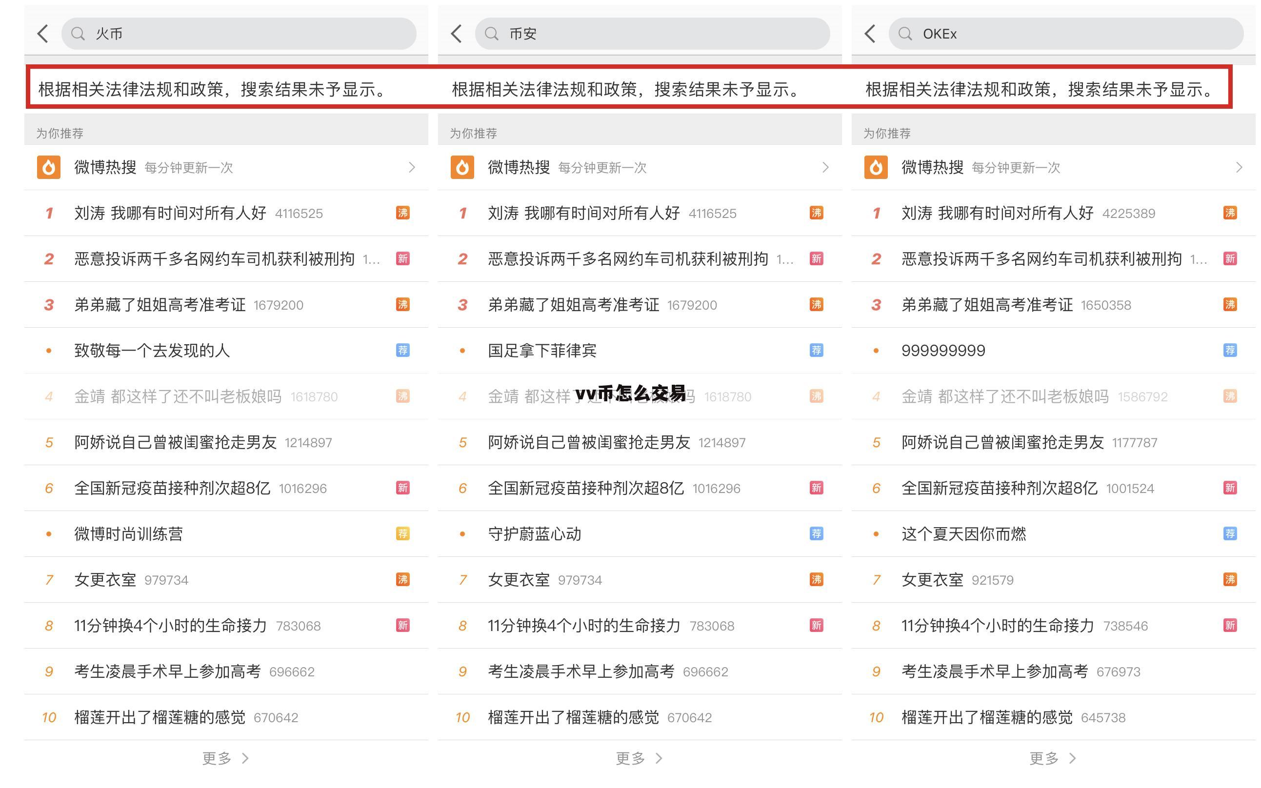The image size is (1261, 788).
Task: Open 考生凌晨手术早上参加高考 in OKEx panel
Action: 995,672
